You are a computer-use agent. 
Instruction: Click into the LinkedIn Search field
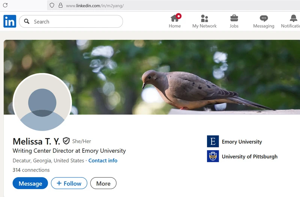(75, 22)
